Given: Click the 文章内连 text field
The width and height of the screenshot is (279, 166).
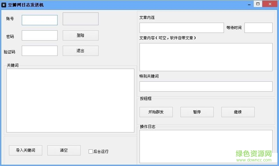Looking at the screenshot, I should coord(181,28).
